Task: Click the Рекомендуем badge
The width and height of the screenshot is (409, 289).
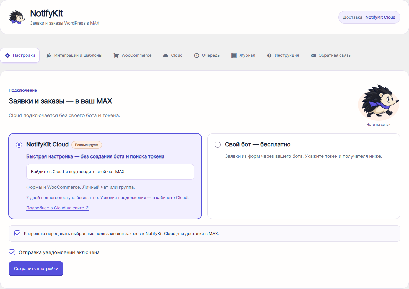Action: coord(87,145)
